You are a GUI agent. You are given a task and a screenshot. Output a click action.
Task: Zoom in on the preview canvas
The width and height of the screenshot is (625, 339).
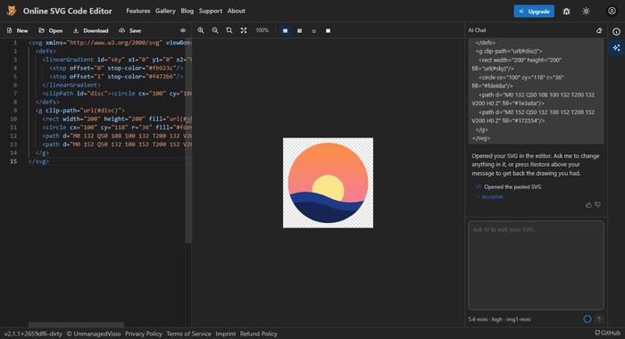click(x=201, y=30)
